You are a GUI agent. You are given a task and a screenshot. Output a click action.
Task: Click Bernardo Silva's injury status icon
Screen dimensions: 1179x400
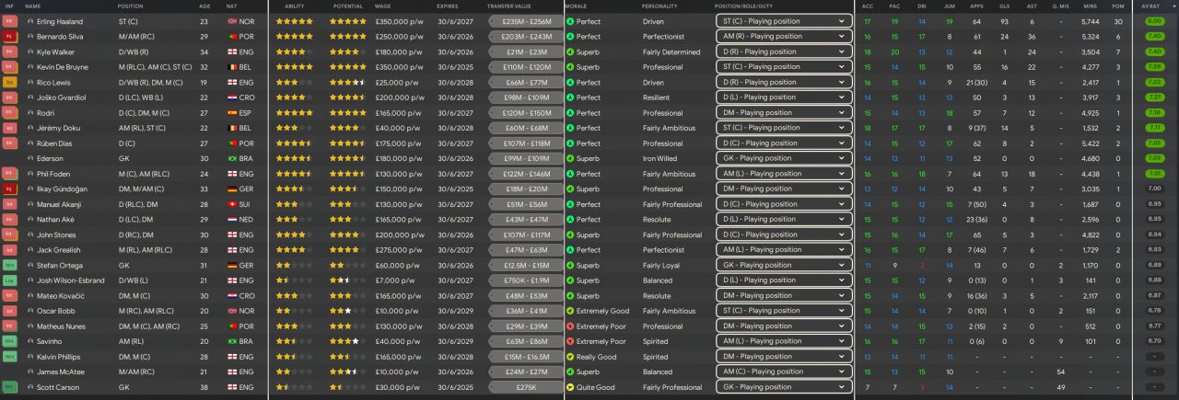(10, 36)
